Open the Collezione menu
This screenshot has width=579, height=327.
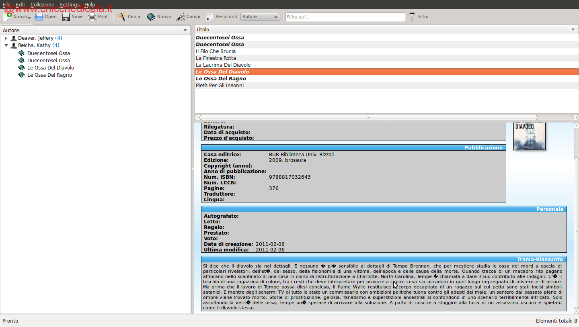pos(42,5)
